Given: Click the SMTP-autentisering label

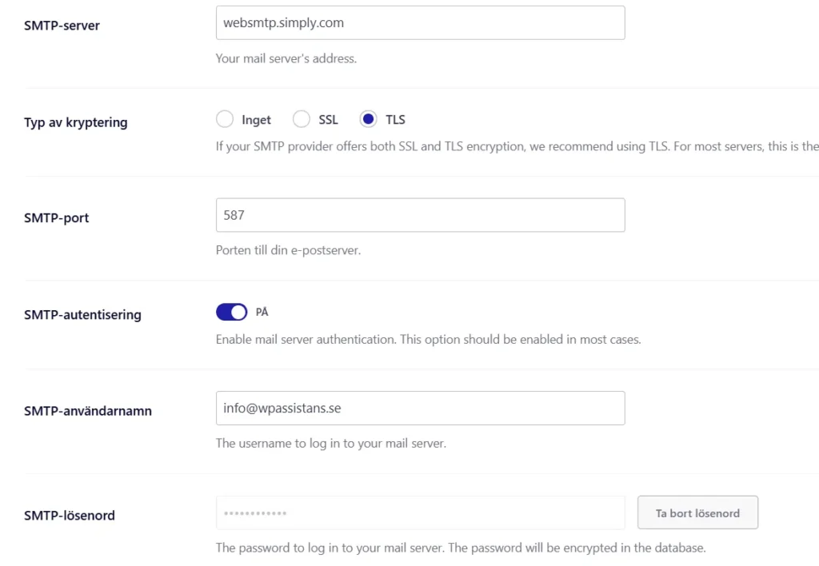Looking at the screenshot, I should (82, 315).
